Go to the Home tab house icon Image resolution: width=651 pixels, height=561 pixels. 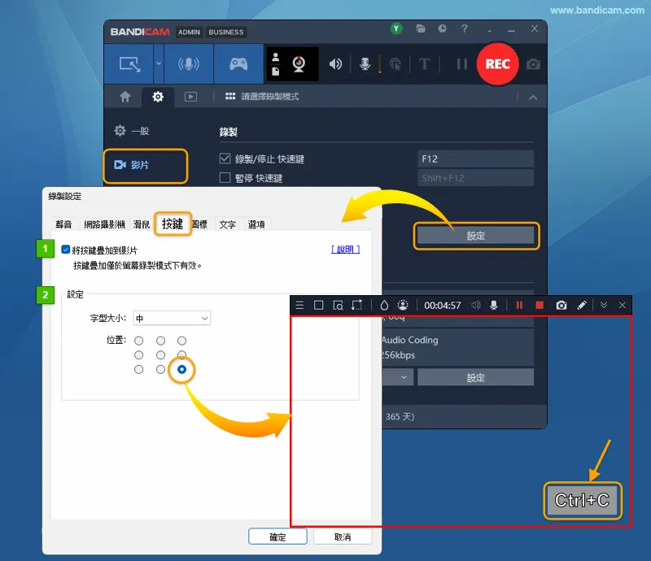125,97
